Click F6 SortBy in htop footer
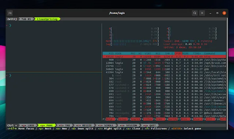The width and height of the screenshot is (234, 139). [x=171, y=119]
